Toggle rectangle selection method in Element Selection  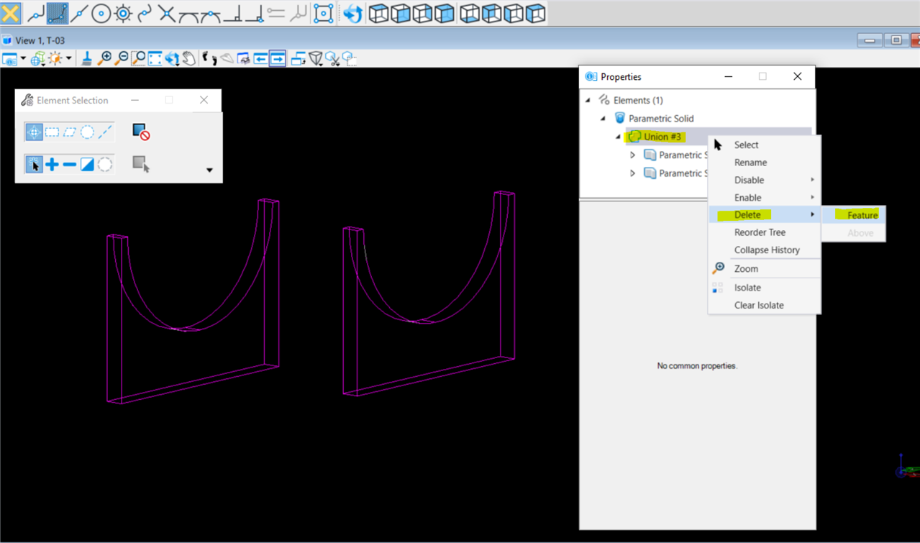click(52, 132)
